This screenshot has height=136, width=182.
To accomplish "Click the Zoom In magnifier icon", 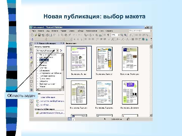I will point(125,35).
